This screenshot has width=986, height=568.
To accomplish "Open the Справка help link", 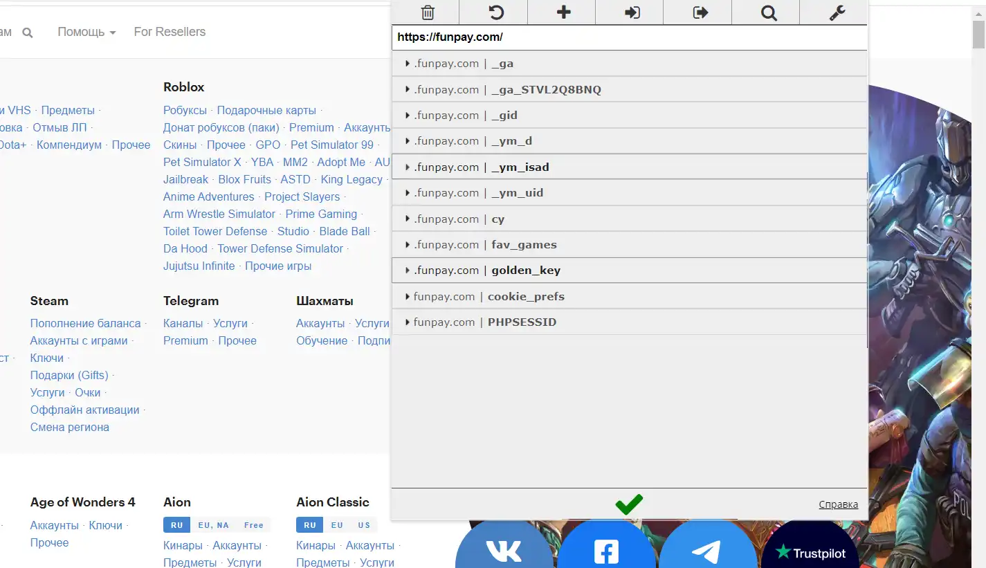I will (x=838, y=504).
